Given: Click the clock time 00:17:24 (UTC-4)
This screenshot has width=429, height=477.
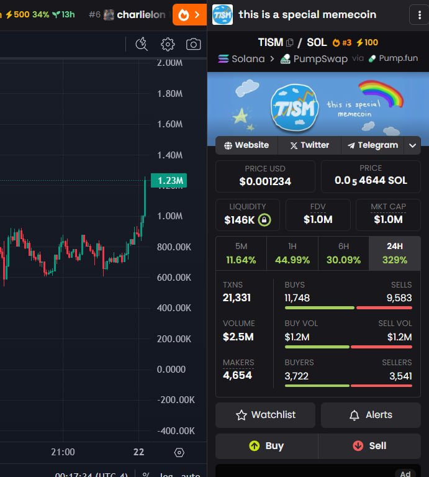Looking at the screenshot, I should pyautogui.click(x=91, y=475).
